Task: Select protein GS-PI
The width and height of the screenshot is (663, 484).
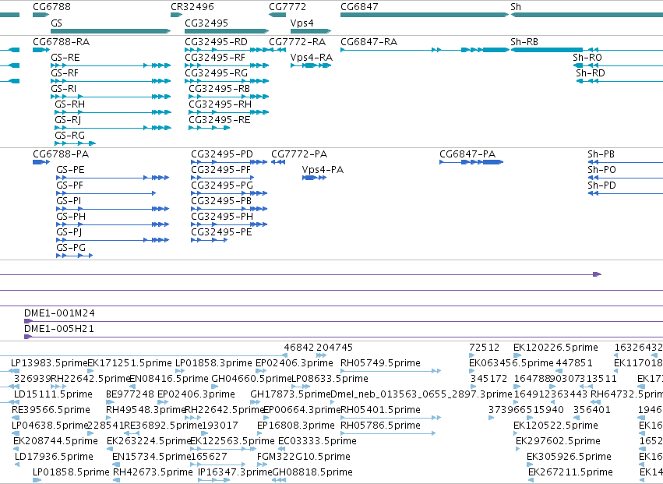Action: 69,201
